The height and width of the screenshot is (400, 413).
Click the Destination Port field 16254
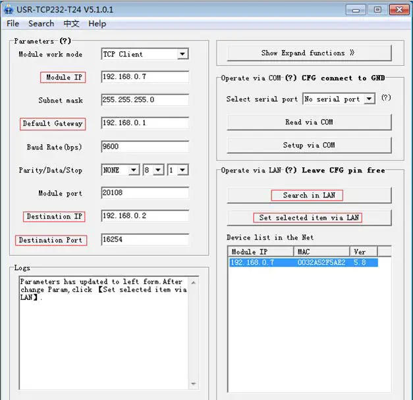(x=145, y=239)
